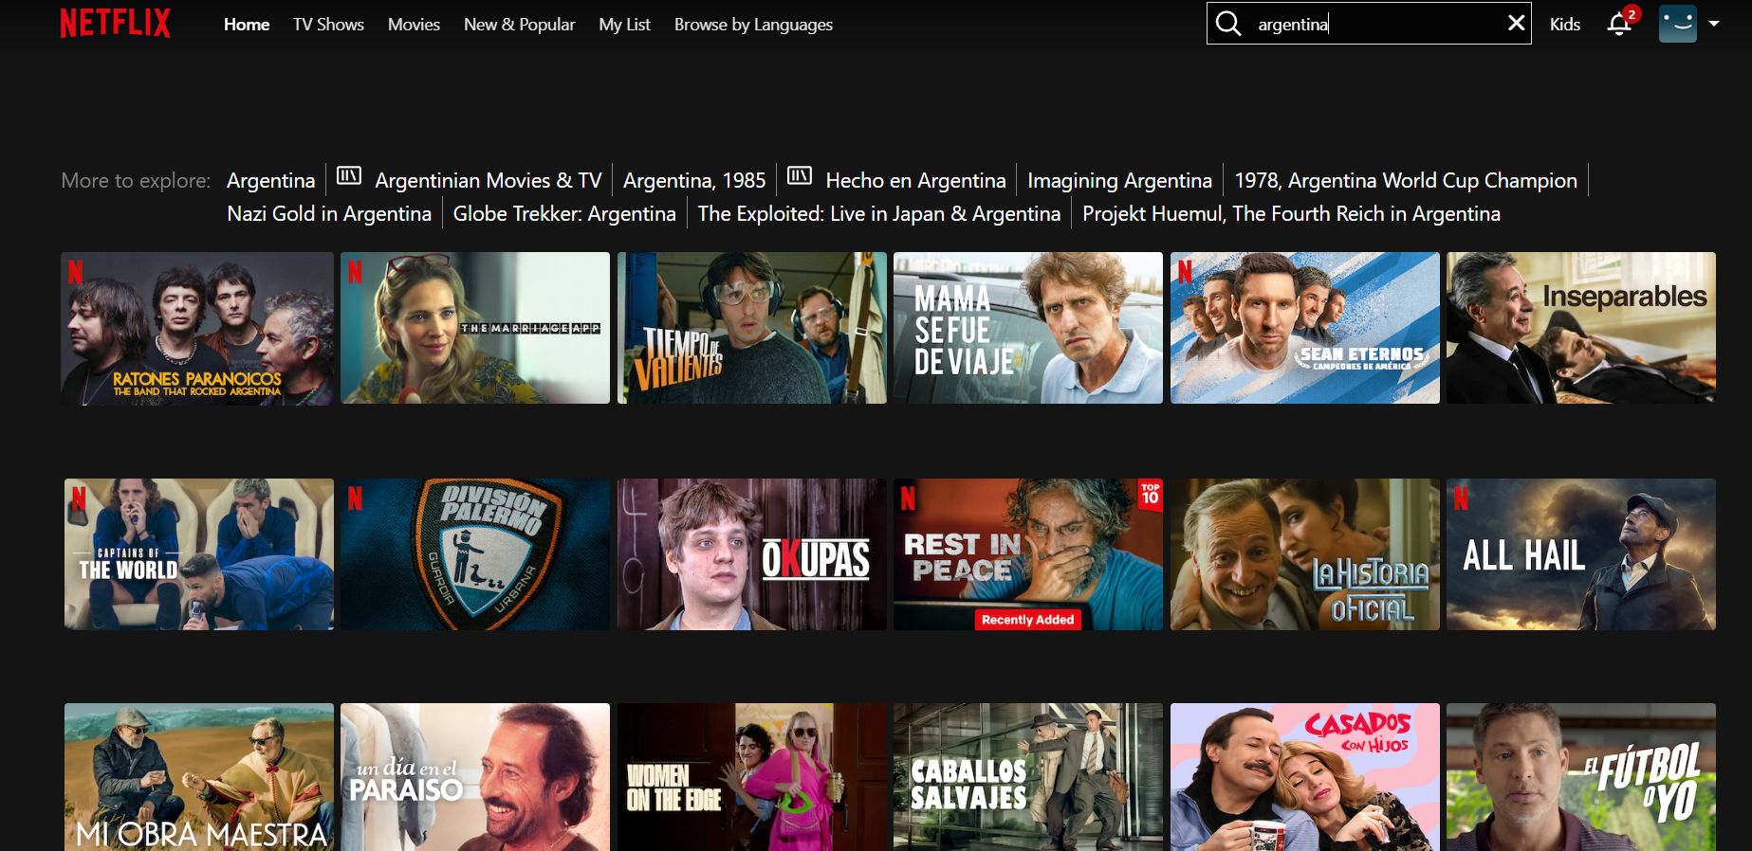The width and height of the screenshot is (1752, 851).
Task: Click the collection icon before Argentinian Movies & TV
Action: (349, 175)
